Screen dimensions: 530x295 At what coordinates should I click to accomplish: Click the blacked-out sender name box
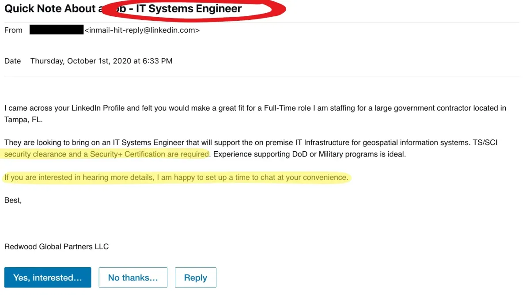pos(57,30)
